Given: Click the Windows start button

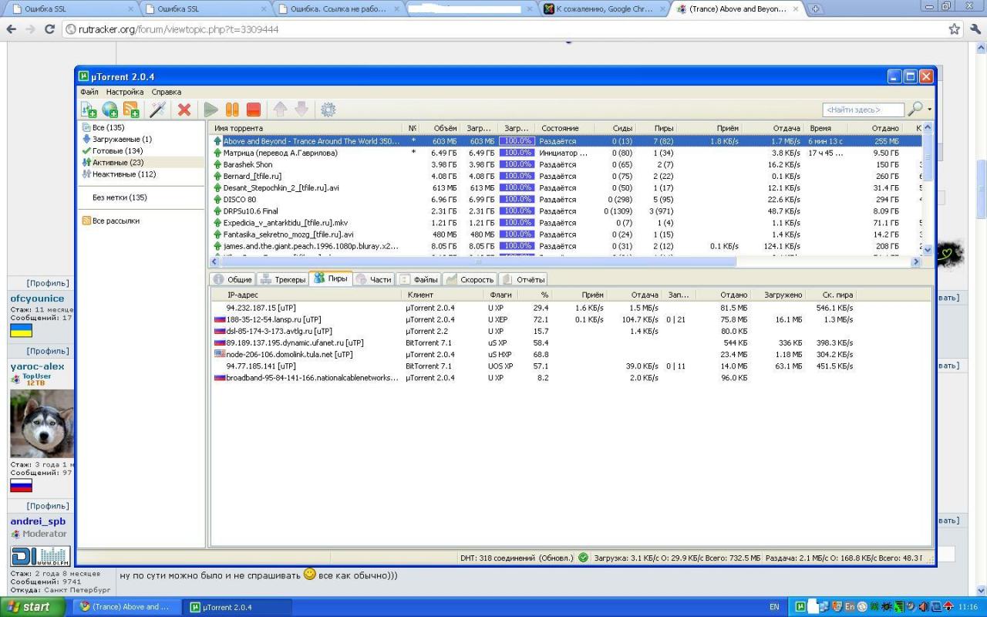Looking at the screenshot, I should [28, 607].
